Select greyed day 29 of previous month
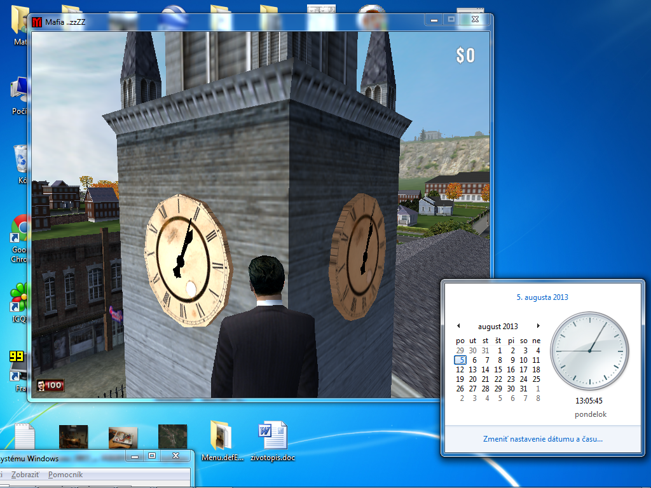 [x=460, y=350]
